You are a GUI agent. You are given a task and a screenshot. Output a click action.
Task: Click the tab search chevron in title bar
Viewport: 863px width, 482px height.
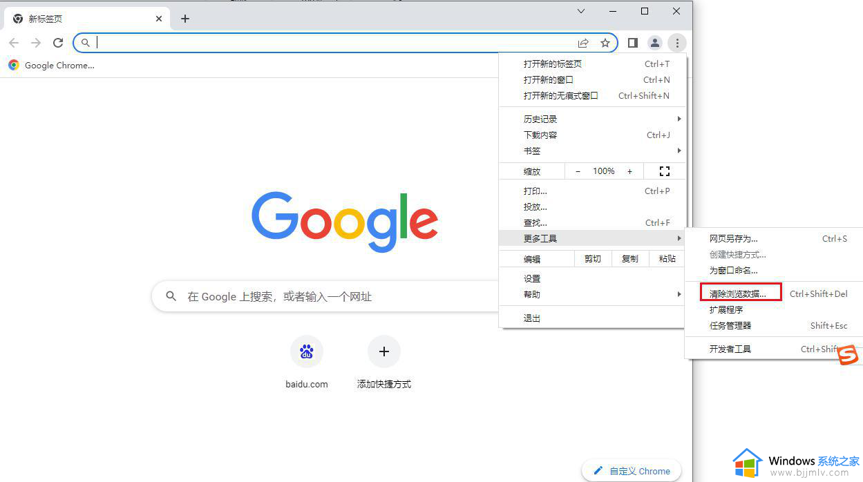pos(581,11)
